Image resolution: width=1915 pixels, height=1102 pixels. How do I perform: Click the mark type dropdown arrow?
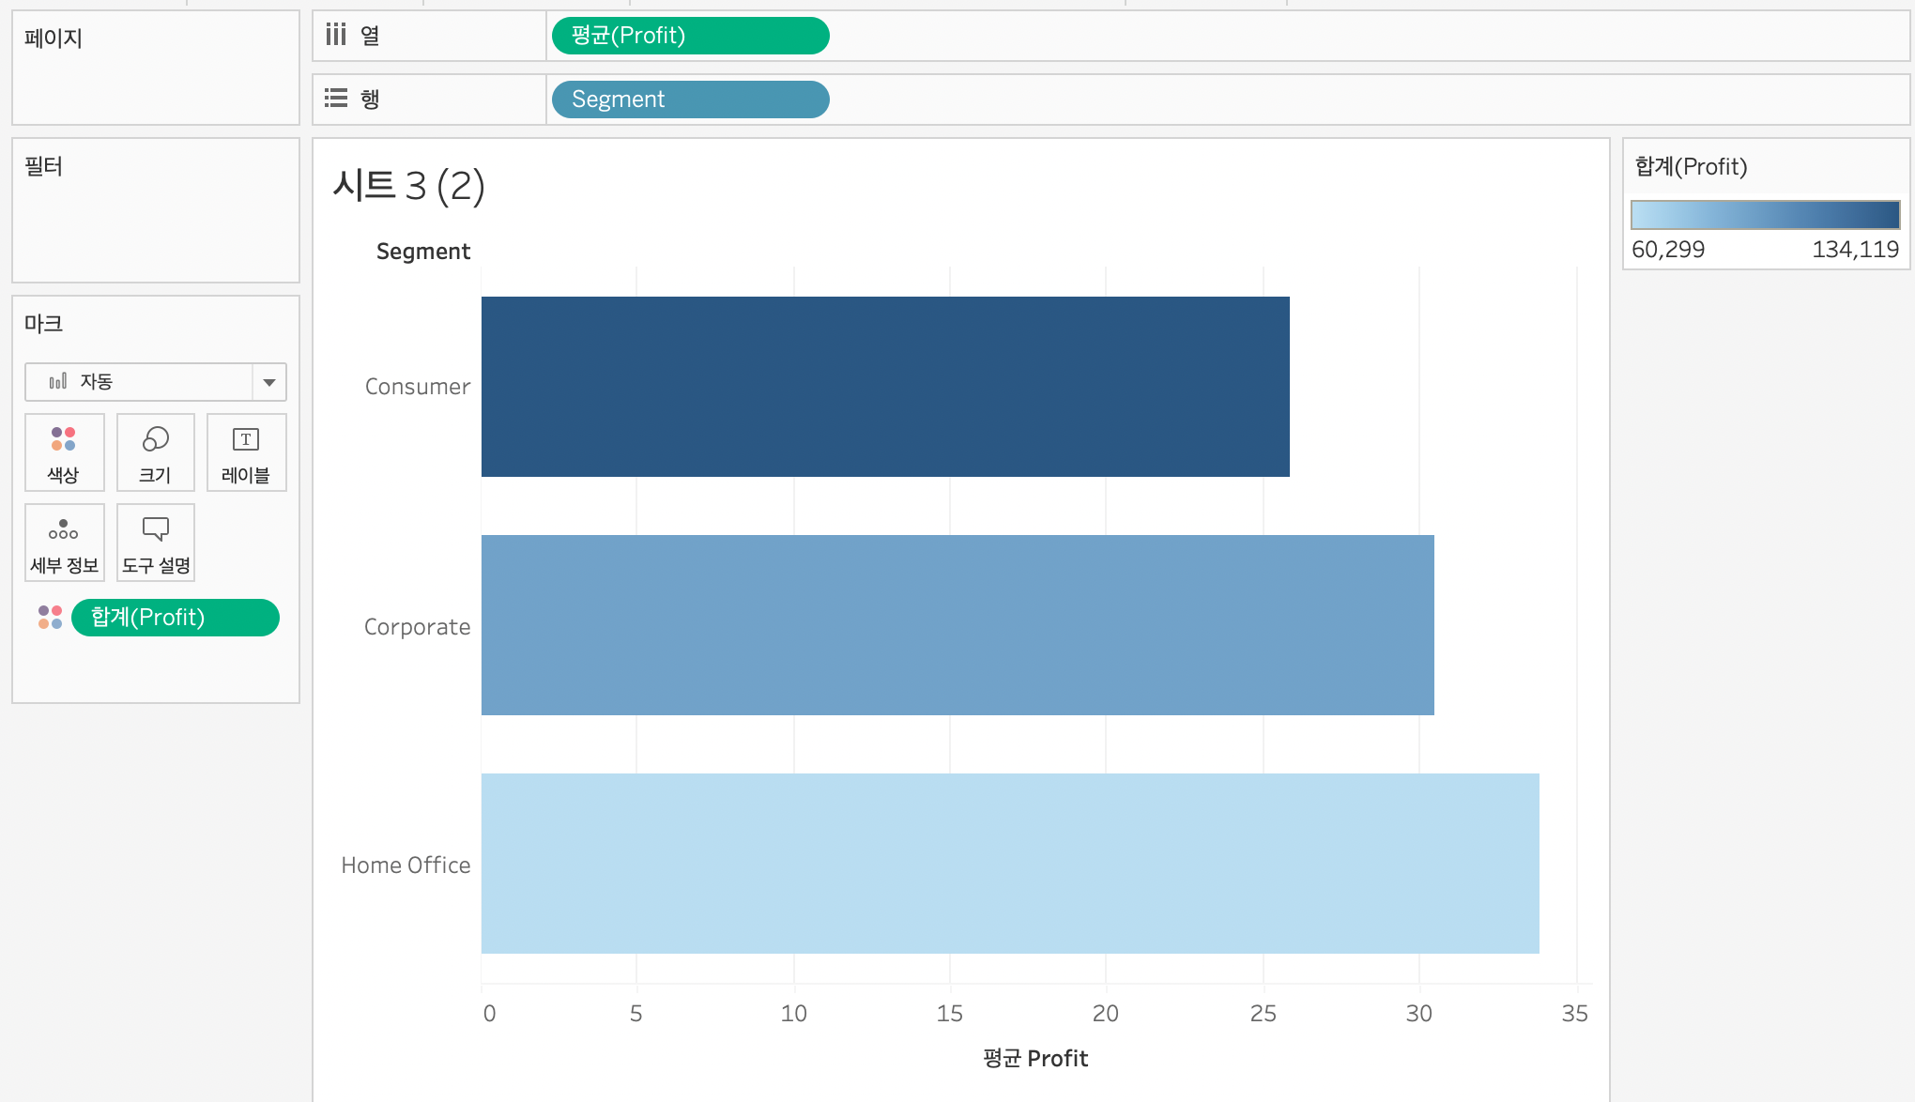[x=269, y=382]
